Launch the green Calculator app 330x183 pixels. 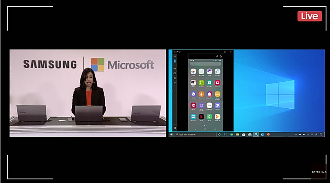coord(201,83)
